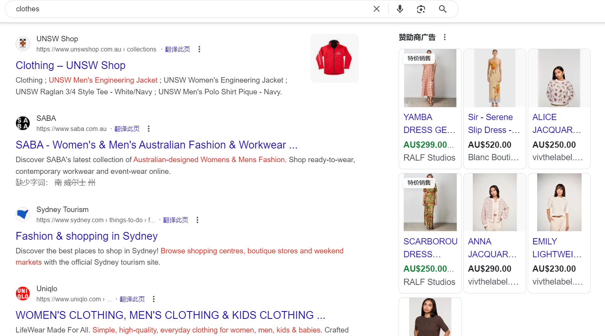Translate the SABA result page
The width and height of the screenshot is (605, 336).
pyautogui.click(x=127, y=129)
